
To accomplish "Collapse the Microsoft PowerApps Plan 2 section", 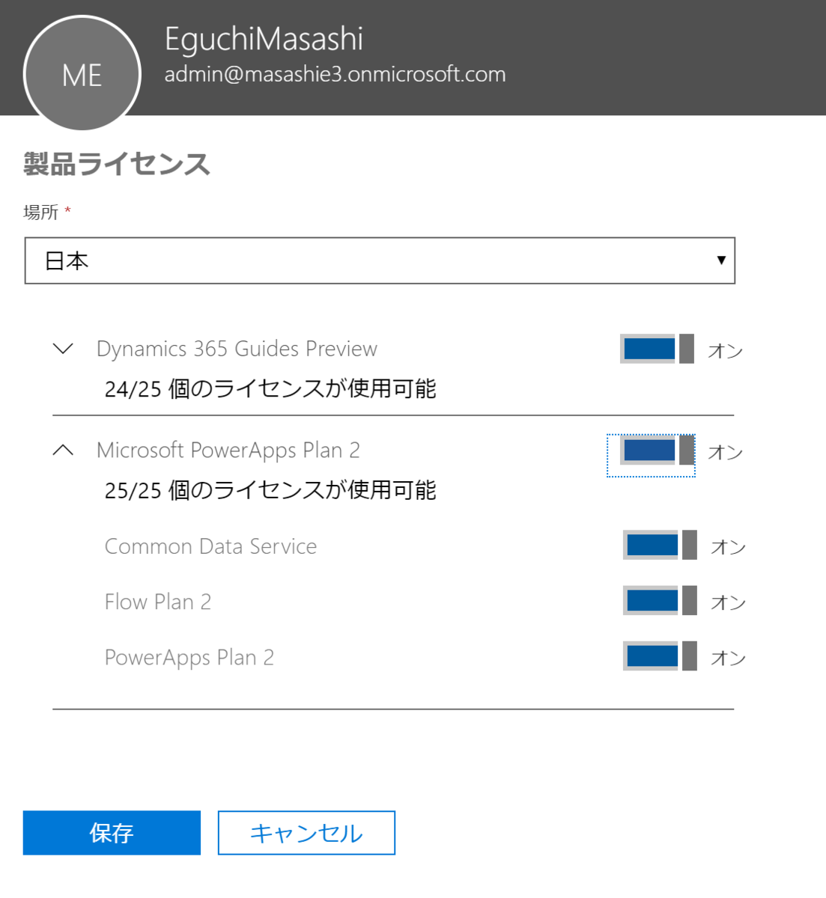I will [63, 449].
